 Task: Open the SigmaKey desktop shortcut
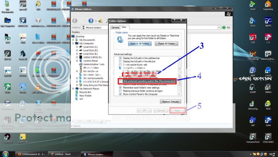pos(268,5)
